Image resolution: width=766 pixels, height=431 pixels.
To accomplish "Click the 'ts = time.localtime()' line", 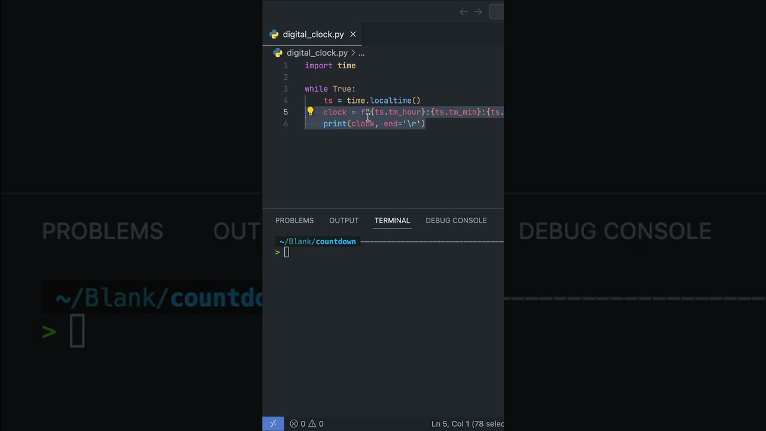I will click(372, 101).
